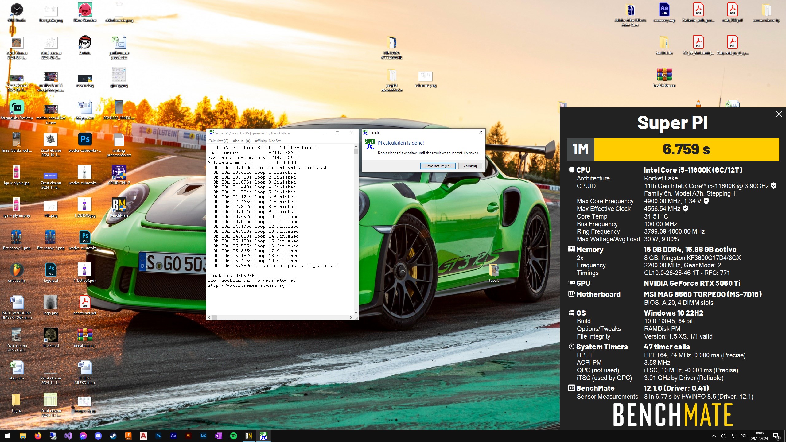The width and height of the screenshot is (786, 442).
Task: Select the denaturad.rar archive icon
Action: coord(85,338)
